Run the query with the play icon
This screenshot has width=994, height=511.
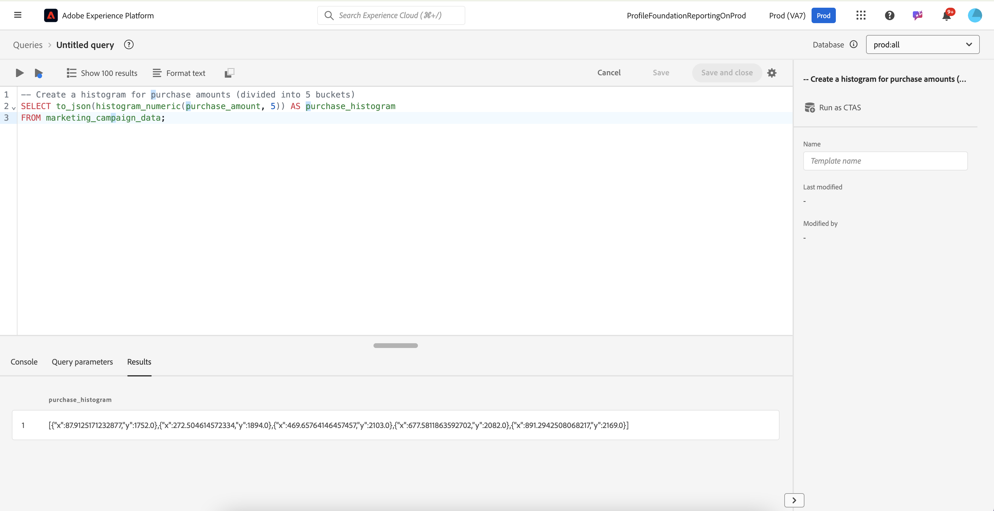pos(19,73)
